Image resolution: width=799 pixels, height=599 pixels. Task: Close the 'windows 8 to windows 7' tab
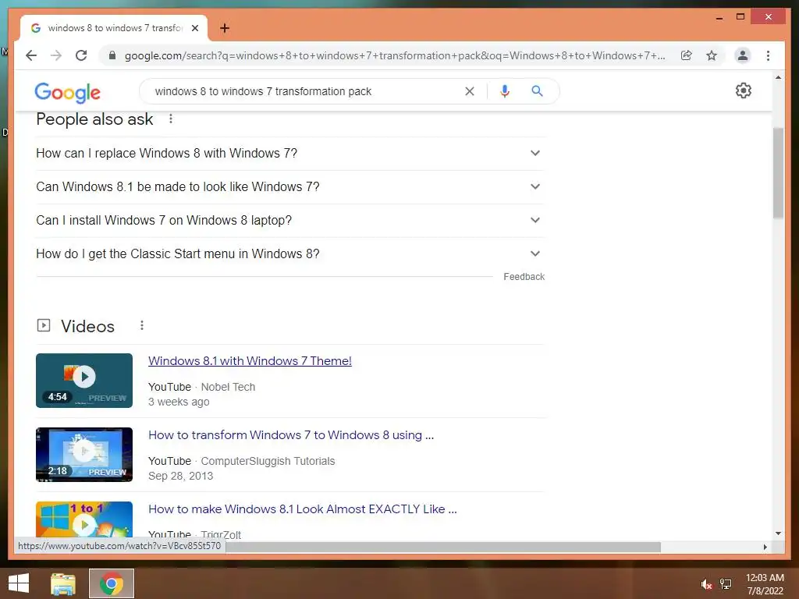(x=194, y=28)
